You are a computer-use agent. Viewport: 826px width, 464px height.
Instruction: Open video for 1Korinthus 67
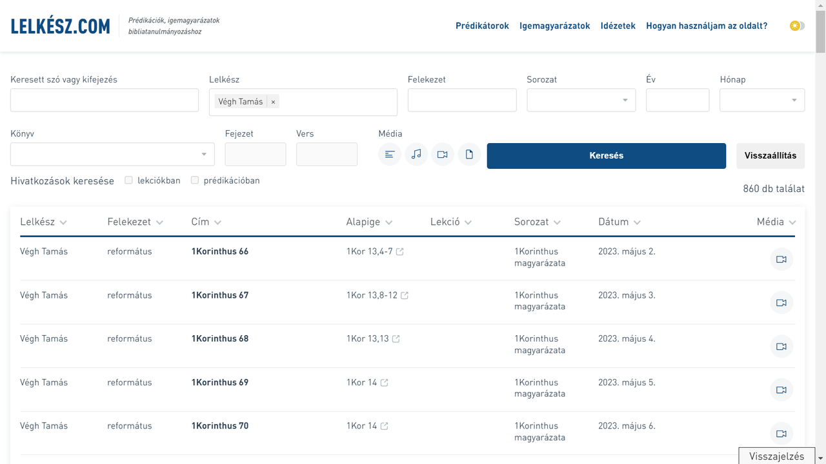pyautogui.click(x=781, y=303)
